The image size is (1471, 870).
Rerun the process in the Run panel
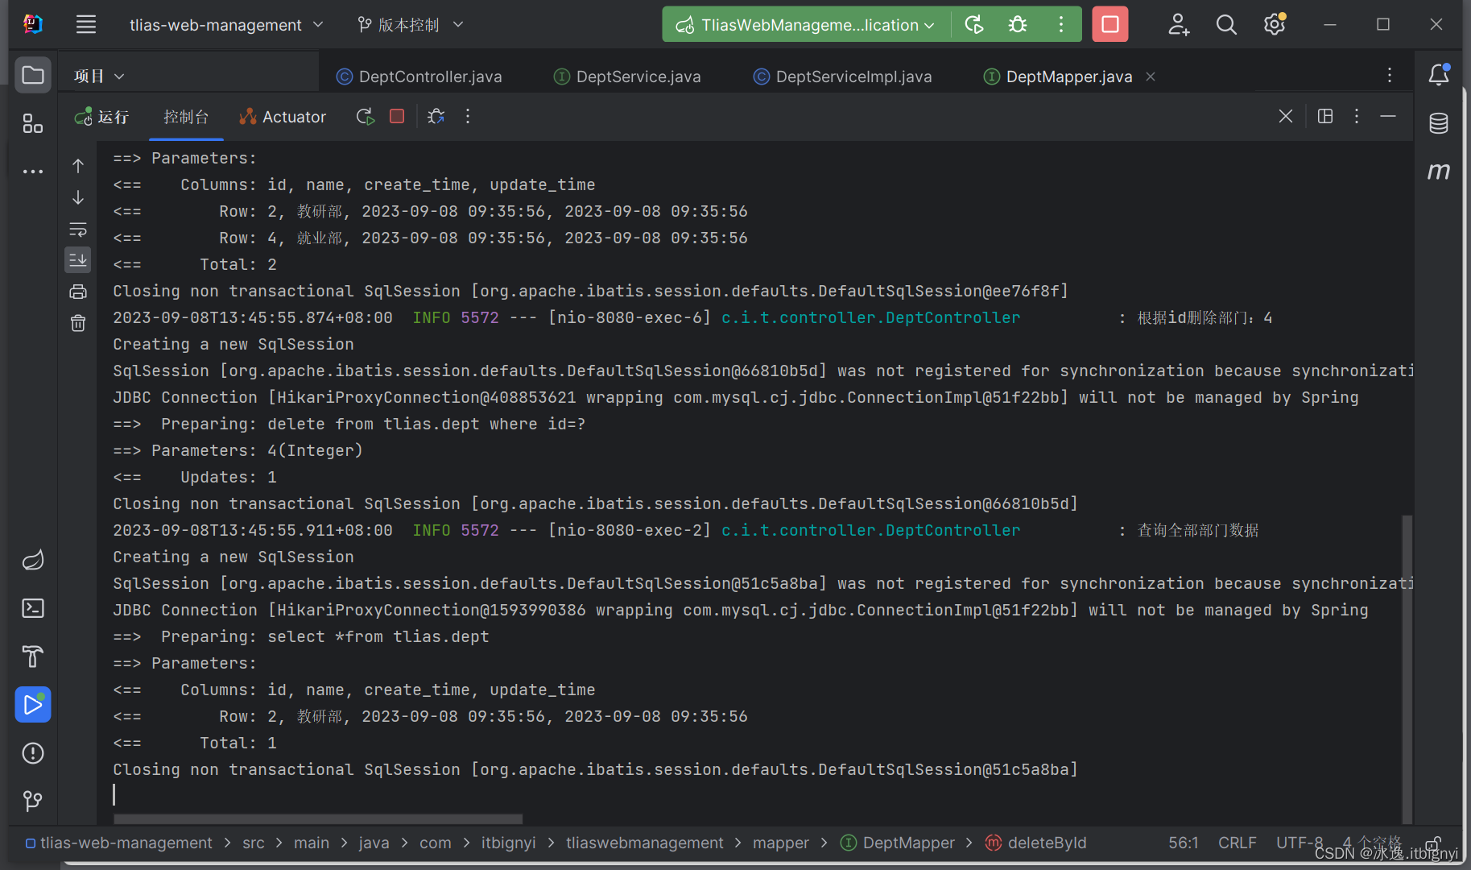pos(366,117)
